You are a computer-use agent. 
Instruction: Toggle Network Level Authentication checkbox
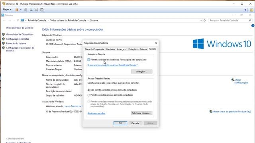89,102
